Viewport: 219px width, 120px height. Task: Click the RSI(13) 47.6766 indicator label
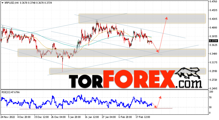pos(11,92)
